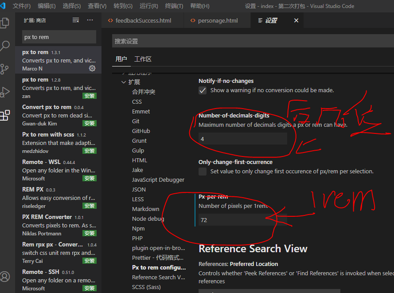Open the 编辑(E) menu
This screenshot has height=293, width=394.
click(47, 6)
